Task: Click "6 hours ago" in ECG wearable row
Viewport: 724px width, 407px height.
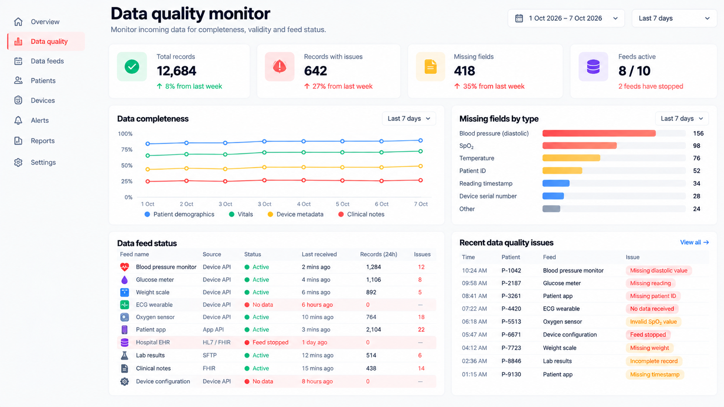Action: click(x=317, y=304)
